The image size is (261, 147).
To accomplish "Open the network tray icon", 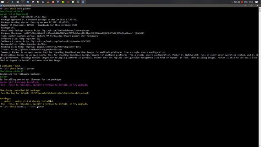I will point(235,2).
